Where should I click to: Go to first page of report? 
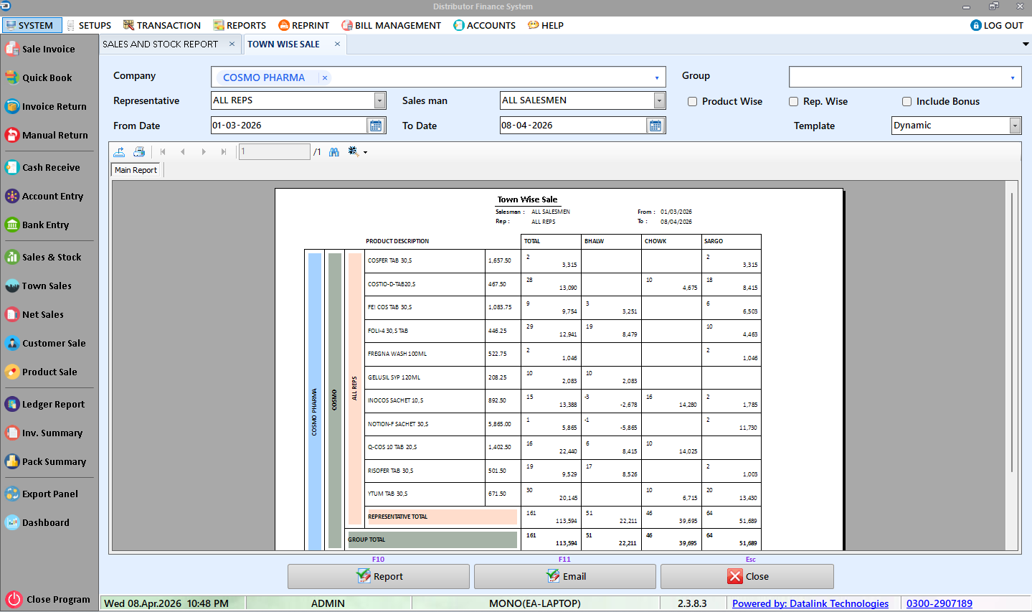(163, 151)
